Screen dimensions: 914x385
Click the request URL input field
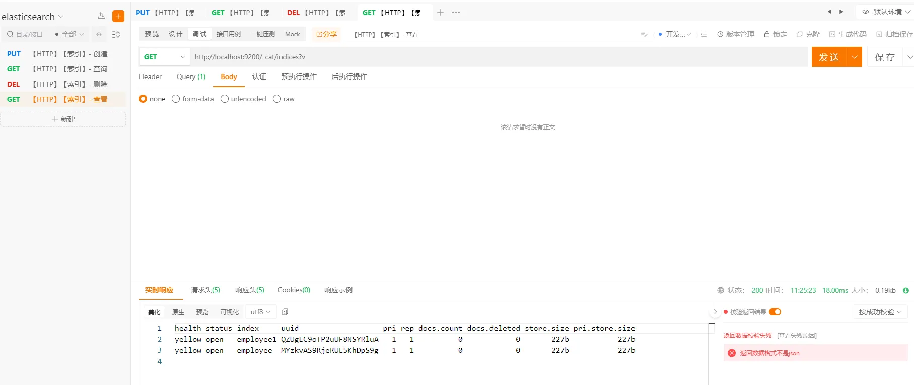click(499, 57)
